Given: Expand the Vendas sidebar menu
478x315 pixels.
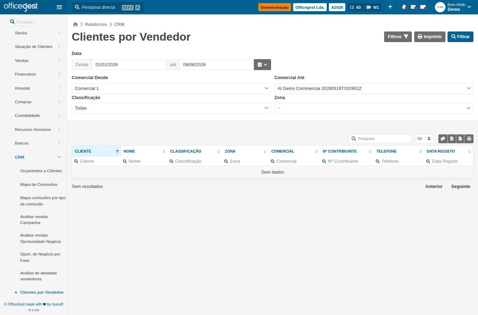Looking at the screenshot, I should tap(37, 61).
